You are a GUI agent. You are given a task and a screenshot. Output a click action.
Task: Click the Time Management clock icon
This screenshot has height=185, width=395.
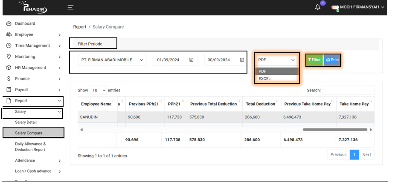click(9, 46)
